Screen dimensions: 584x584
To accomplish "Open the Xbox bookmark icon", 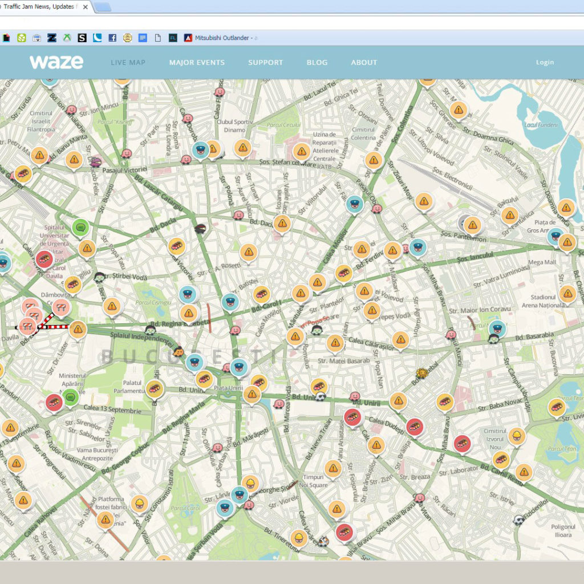I will 67,38.
